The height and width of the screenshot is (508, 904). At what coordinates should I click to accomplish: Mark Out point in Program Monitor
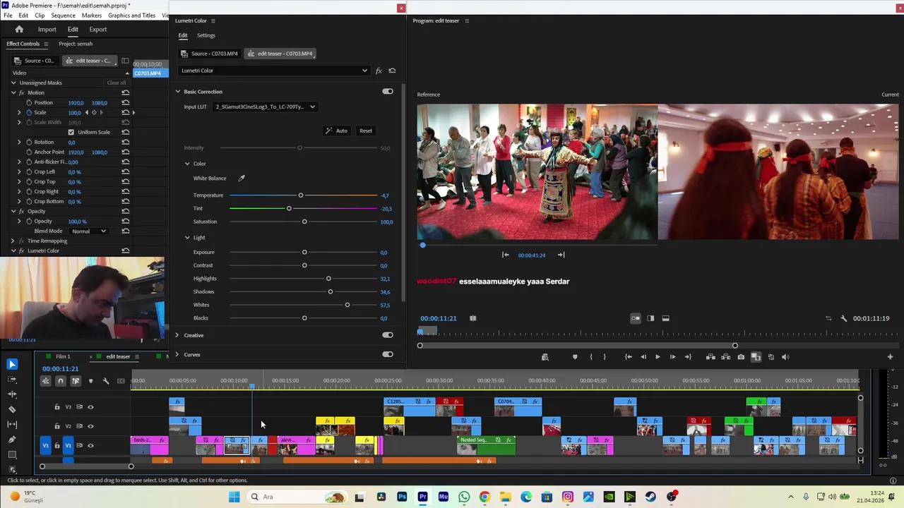[605, 357]
